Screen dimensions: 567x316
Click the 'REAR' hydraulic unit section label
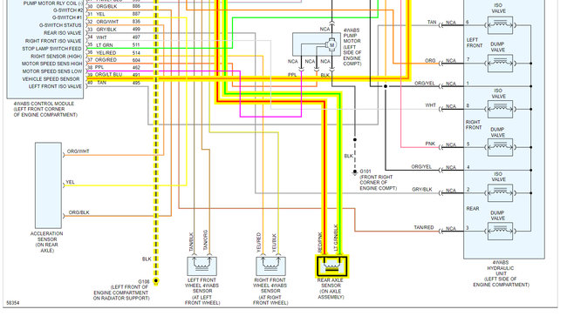coord(473,209)
